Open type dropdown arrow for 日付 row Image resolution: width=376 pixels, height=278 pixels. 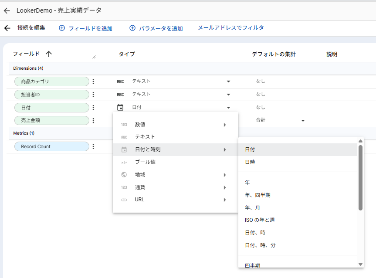[229, 108]
